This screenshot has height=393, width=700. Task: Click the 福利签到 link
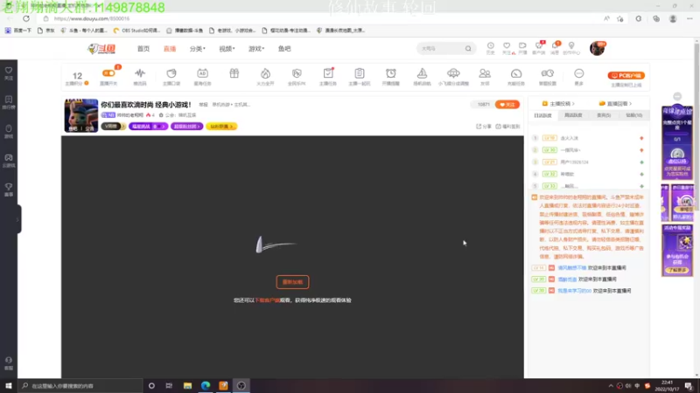(507, 127)
